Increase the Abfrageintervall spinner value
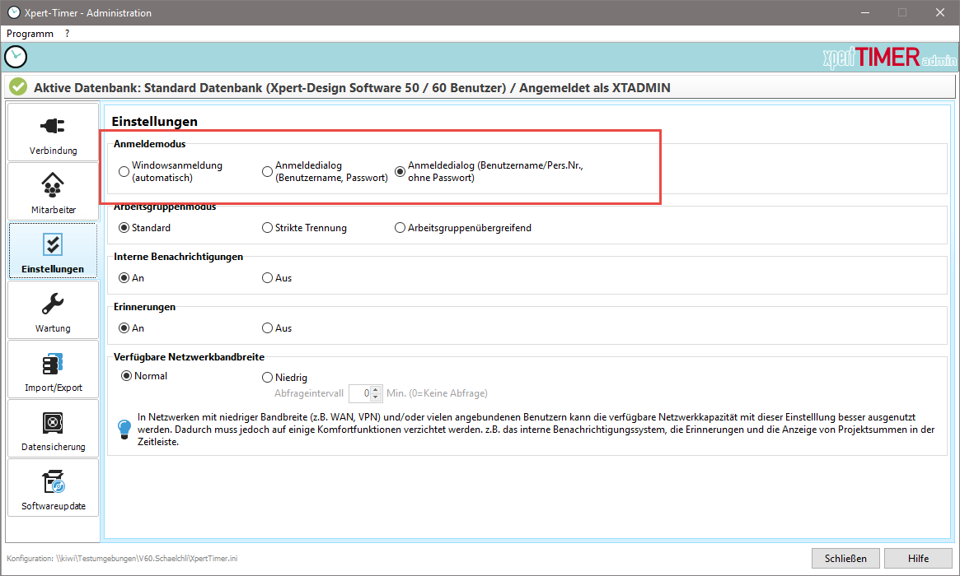This screenshot has height=576, width=960. (377, 390)
